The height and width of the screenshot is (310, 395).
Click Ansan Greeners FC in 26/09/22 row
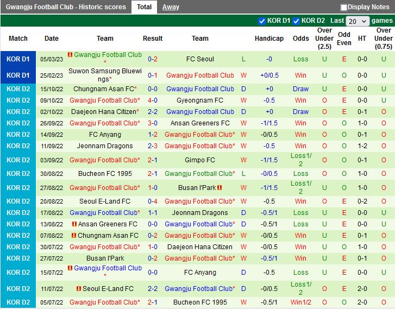pyautogui.click(x=200, y=123)
